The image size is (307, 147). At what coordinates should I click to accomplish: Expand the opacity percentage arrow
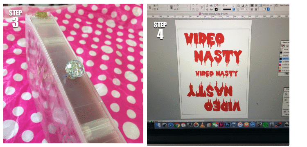coord(247,9)
